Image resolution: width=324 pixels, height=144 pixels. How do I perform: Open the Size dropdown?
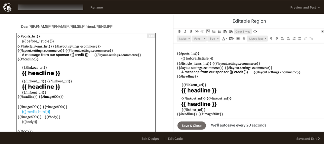[x=214, y=39]
